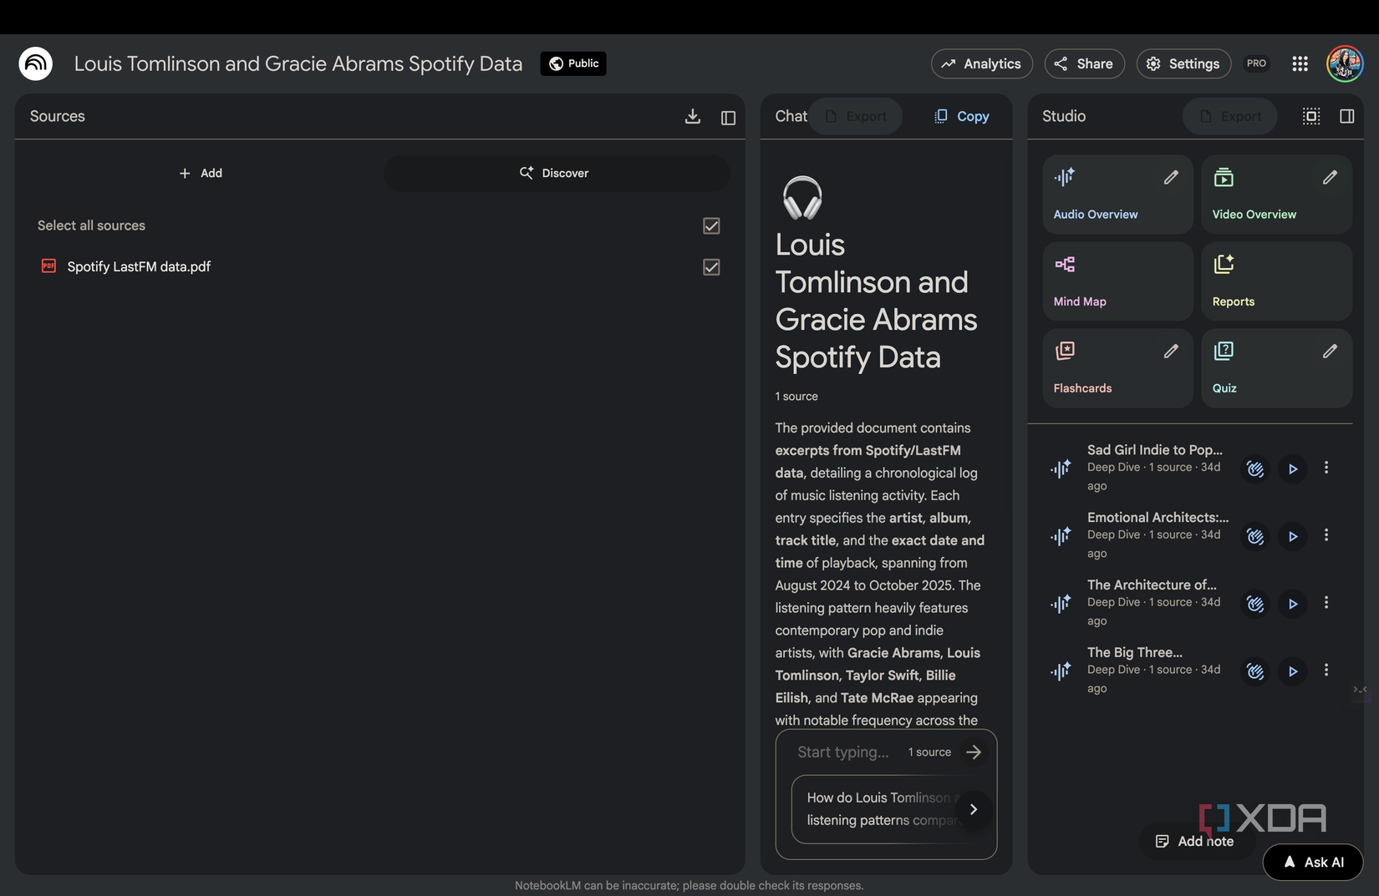Open the Analytics button
The image size is (1379, 896).
[x=981, y=63]
